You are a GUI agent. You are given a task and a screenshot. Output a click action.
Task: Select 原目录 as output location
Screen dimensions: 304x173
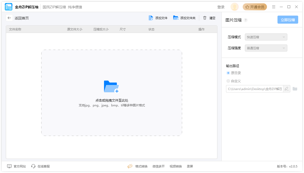(x=228, y=73)
